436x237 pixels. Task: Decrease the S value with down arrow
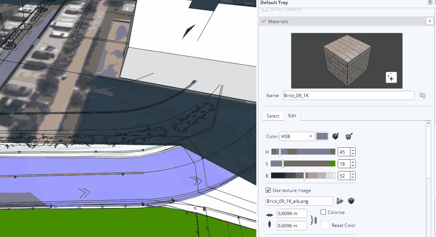353,166
